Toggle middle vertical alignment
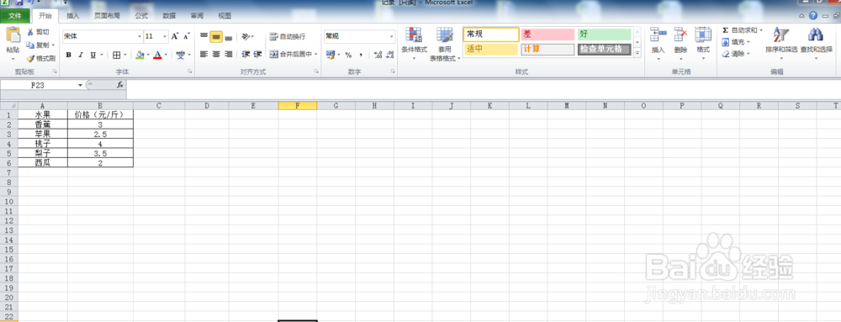This screenshot has height=322, width=841. coord(216,36)
